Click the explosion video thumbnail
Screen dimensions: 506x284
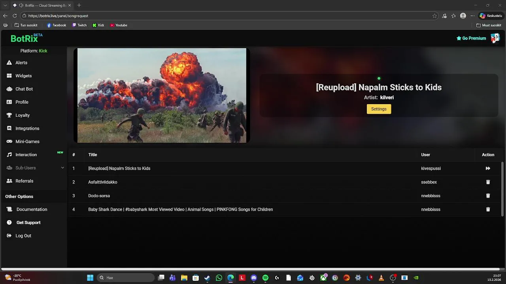(162, 95)
